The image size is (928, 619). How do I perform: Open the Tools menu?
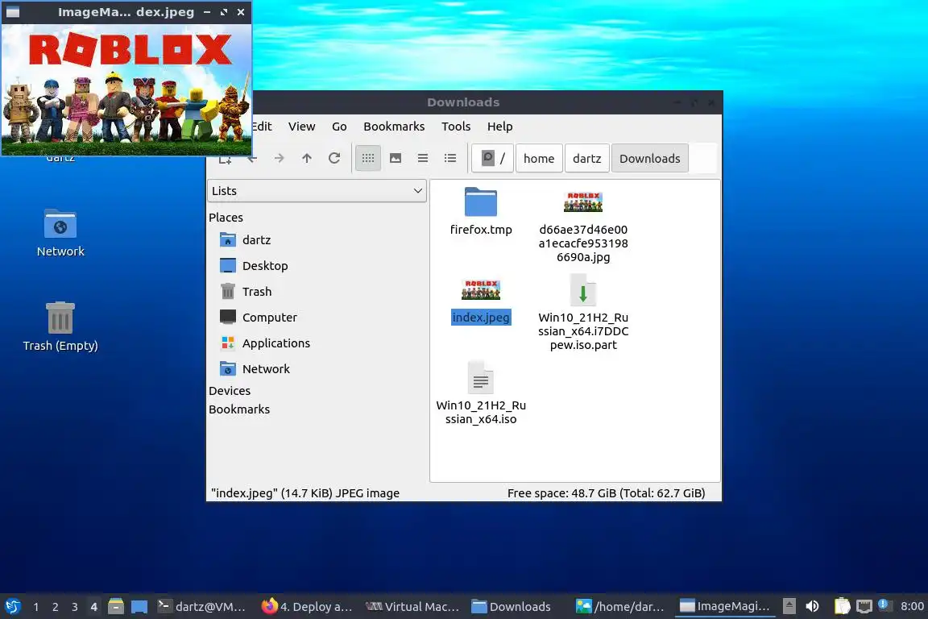point(456,127)
